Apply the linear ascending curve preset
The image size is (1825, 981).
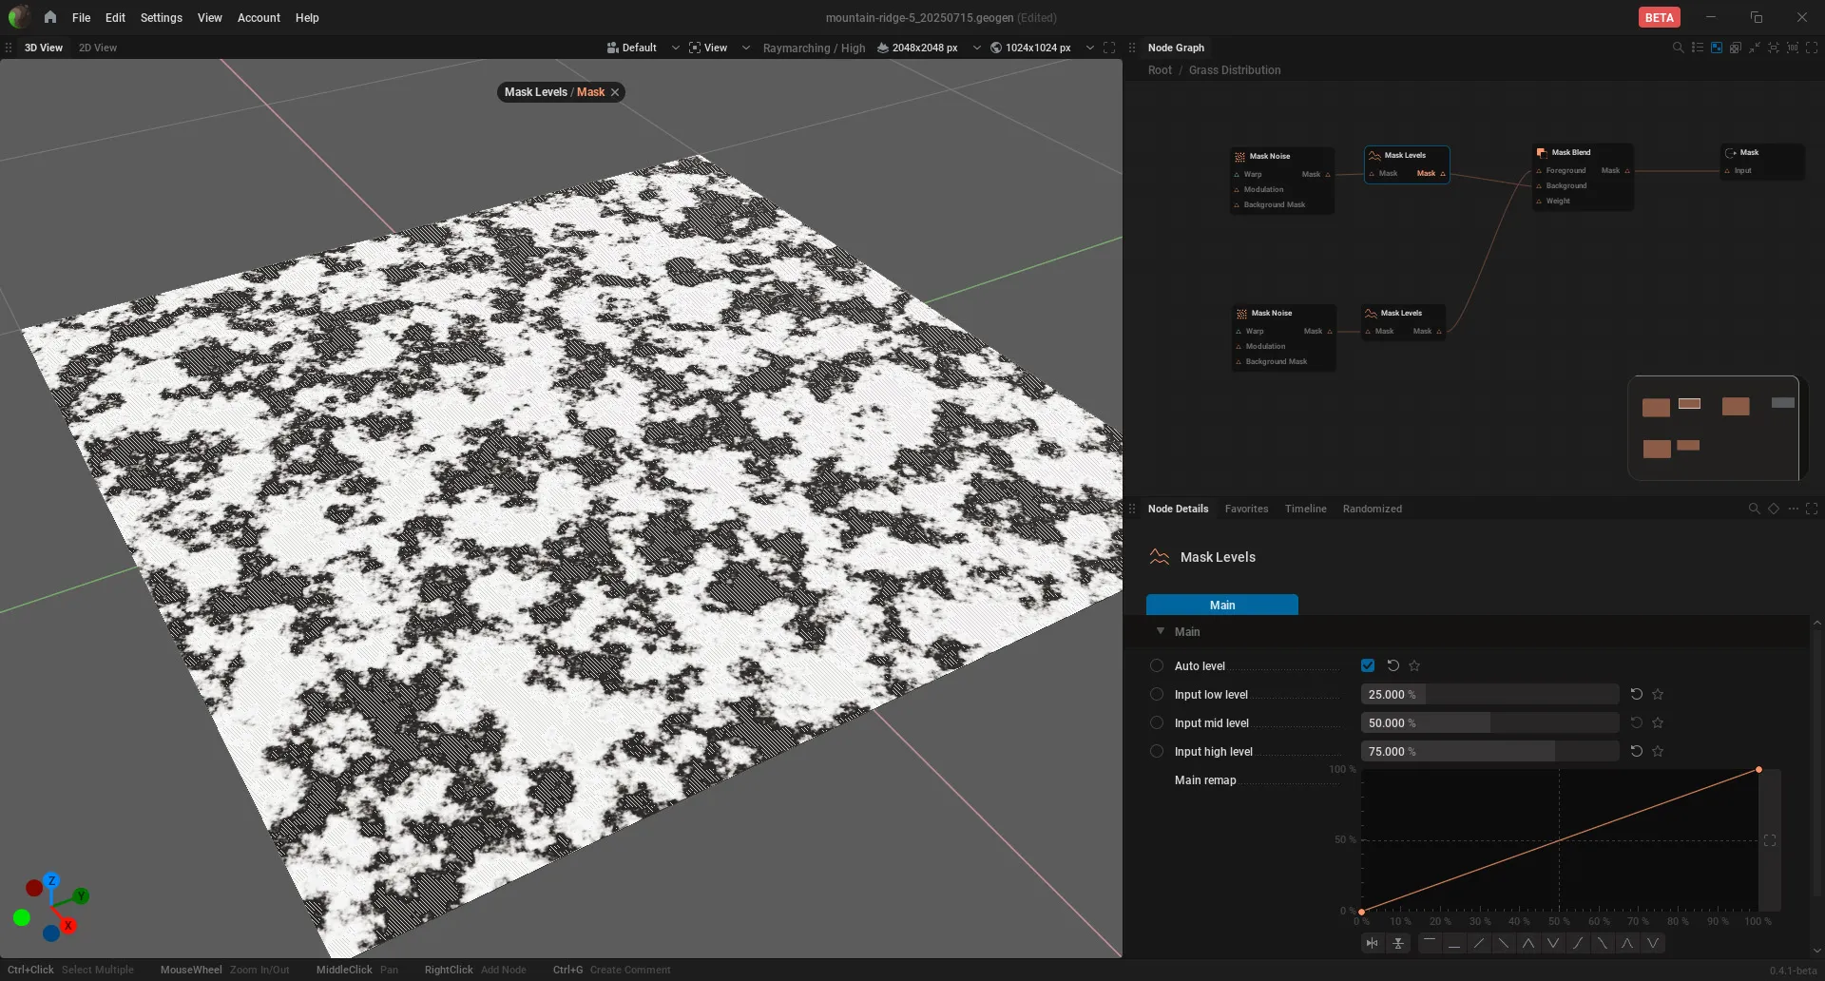(1479, 943)
